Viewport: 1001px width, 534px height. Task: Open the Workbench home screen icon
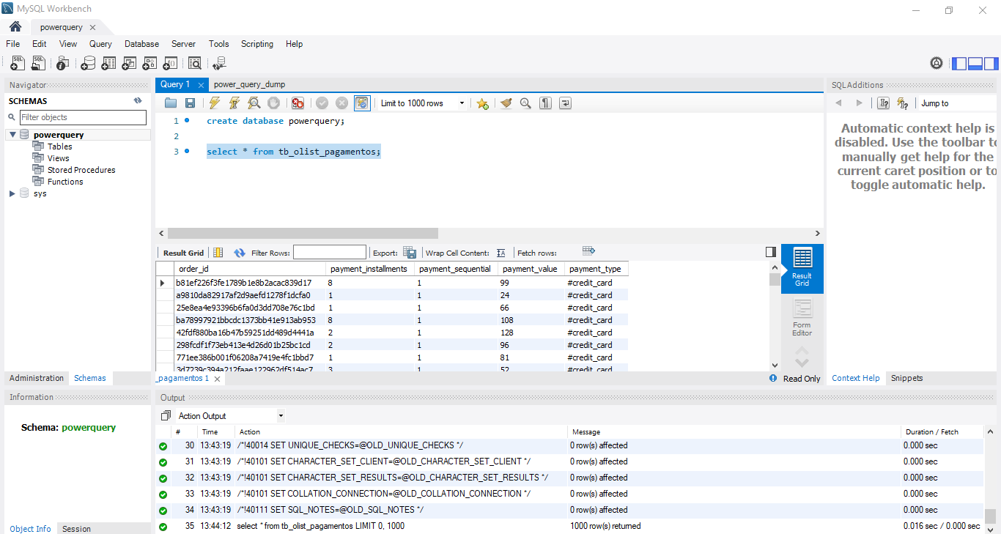15,27
